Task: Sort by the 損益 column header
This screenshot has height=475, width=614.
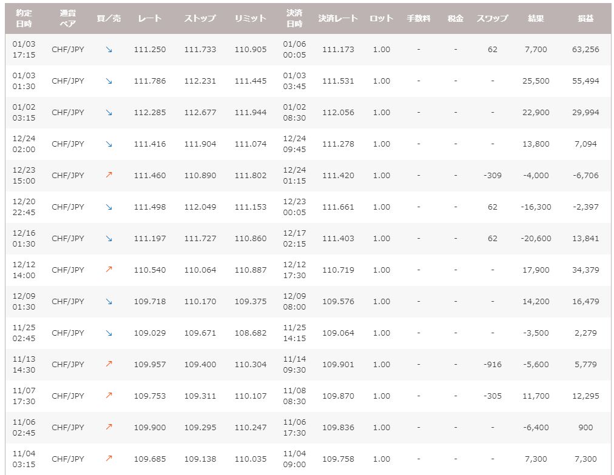Action: click(585, 19)
